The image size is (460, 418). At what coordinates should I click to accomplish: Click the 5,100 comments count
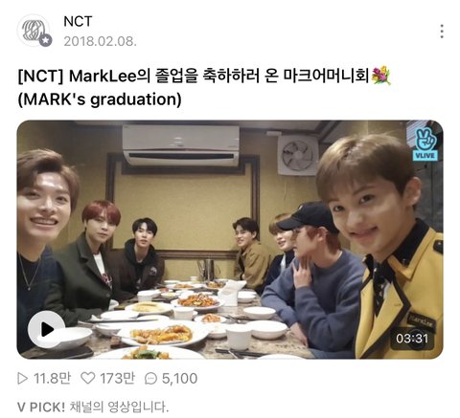click(x=179, y=379)
